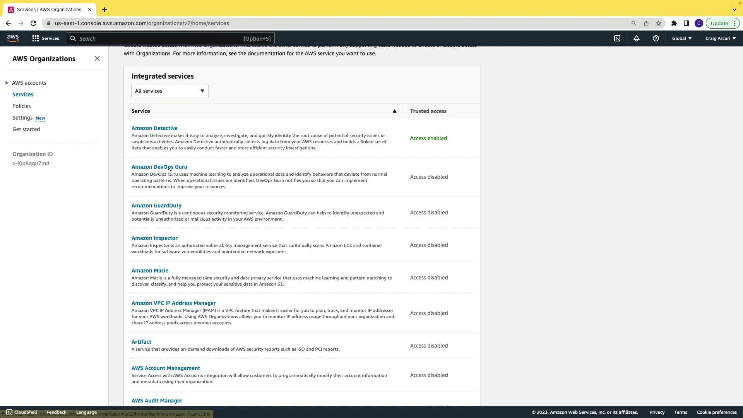This screenshot has height=418, width=743.
Task: Open the Global region dropdown
Action: click(x=682, y=38)
